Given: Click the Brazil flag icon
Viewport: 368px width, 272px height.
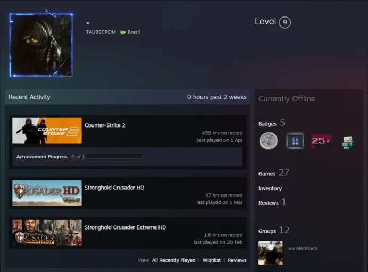Looking at the screenshot, I should tap(123, 32).
